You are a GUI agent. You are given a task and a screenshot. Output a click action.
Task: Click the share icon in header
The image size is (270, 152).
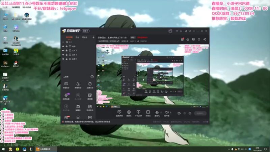point(205,39)
